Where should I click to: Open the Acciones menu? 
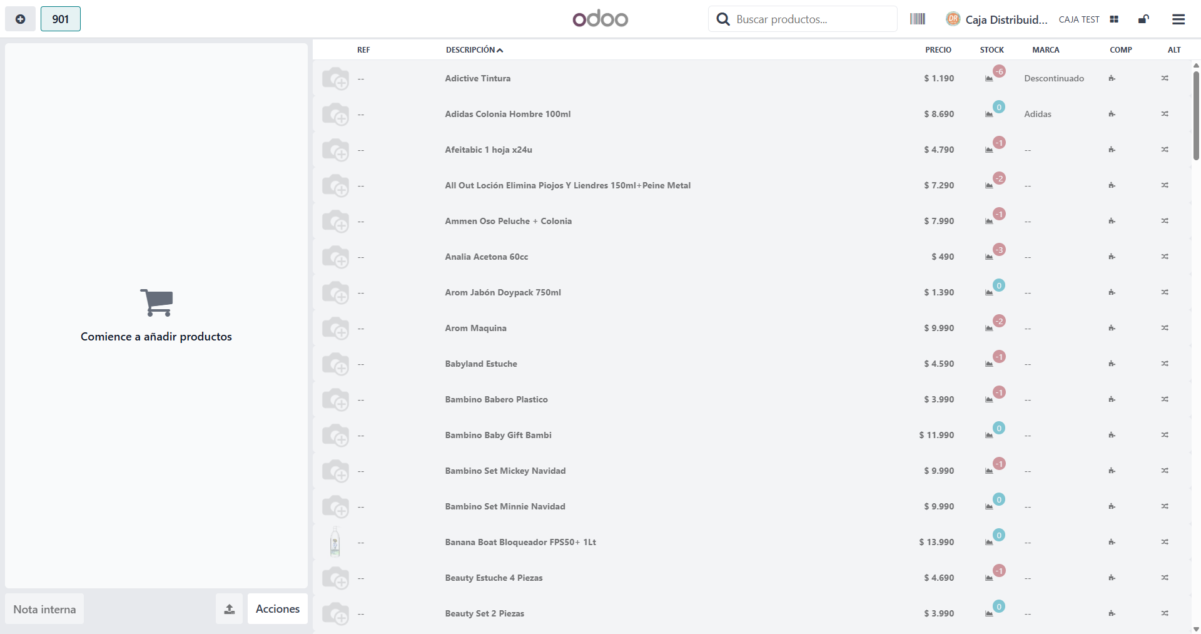tap(278, 609)
